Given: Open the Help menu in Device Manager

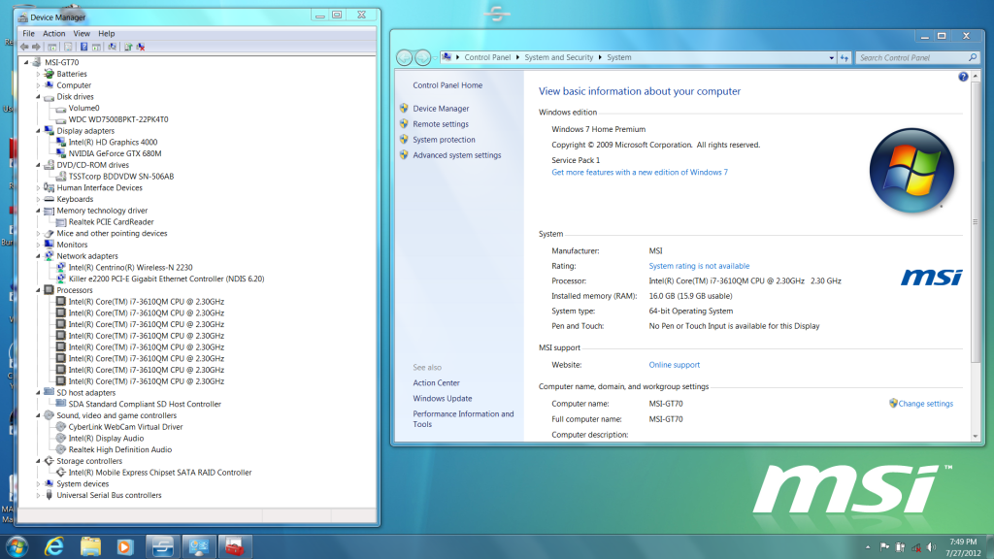Looking at the screenshot, I should pos(107,34).
